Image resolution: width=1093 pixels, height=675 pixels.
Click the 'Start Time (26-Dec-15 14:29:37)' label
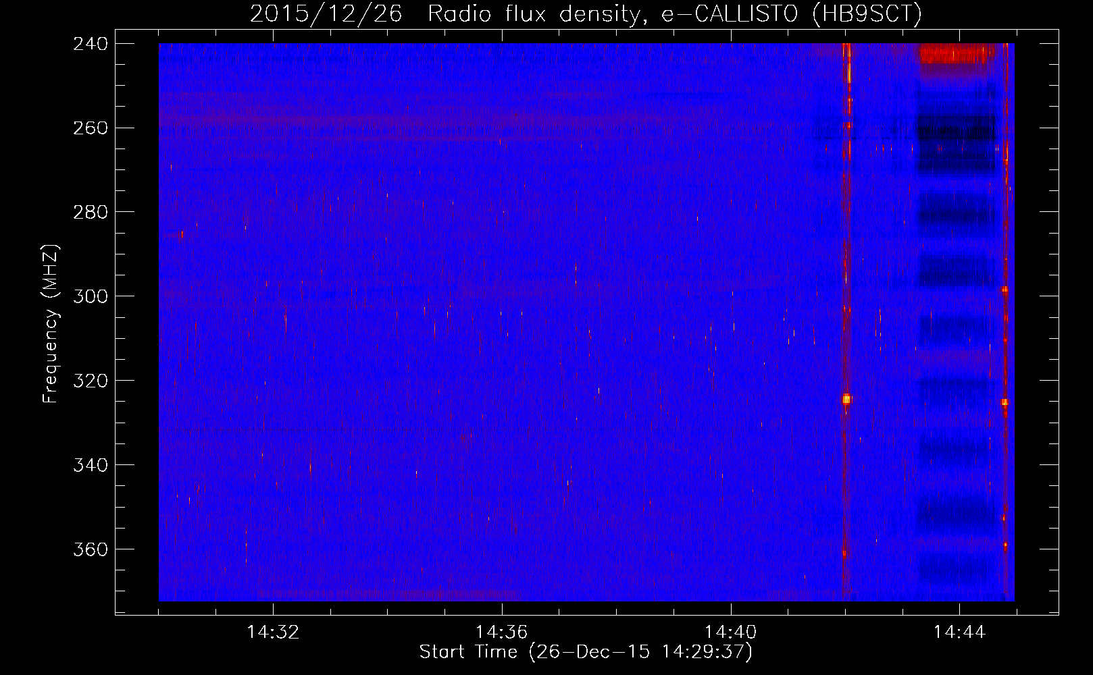click(586, 652)
